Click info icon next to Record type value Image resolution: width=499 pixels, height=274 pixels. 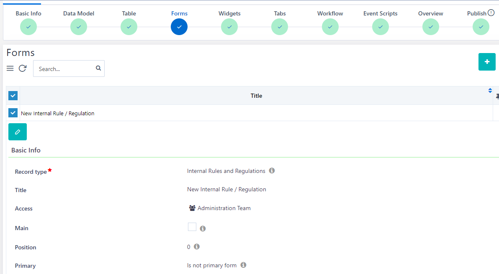(x=272, y=171)
